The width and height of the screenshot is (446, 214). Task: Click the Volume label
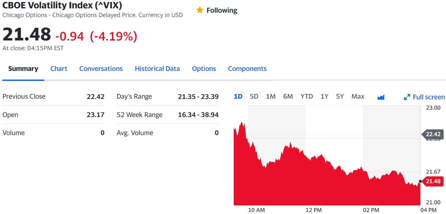click(x=13, y=133)
